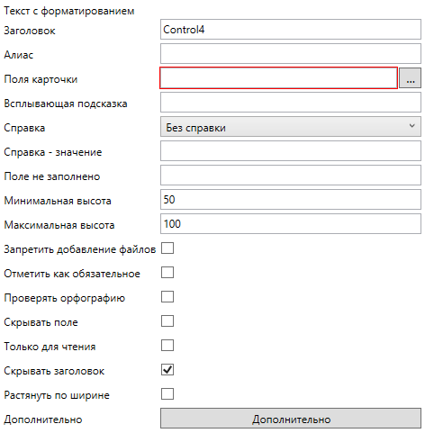Click the Поле не заполнено text box
425x433 pixels.
pos(291,176)
